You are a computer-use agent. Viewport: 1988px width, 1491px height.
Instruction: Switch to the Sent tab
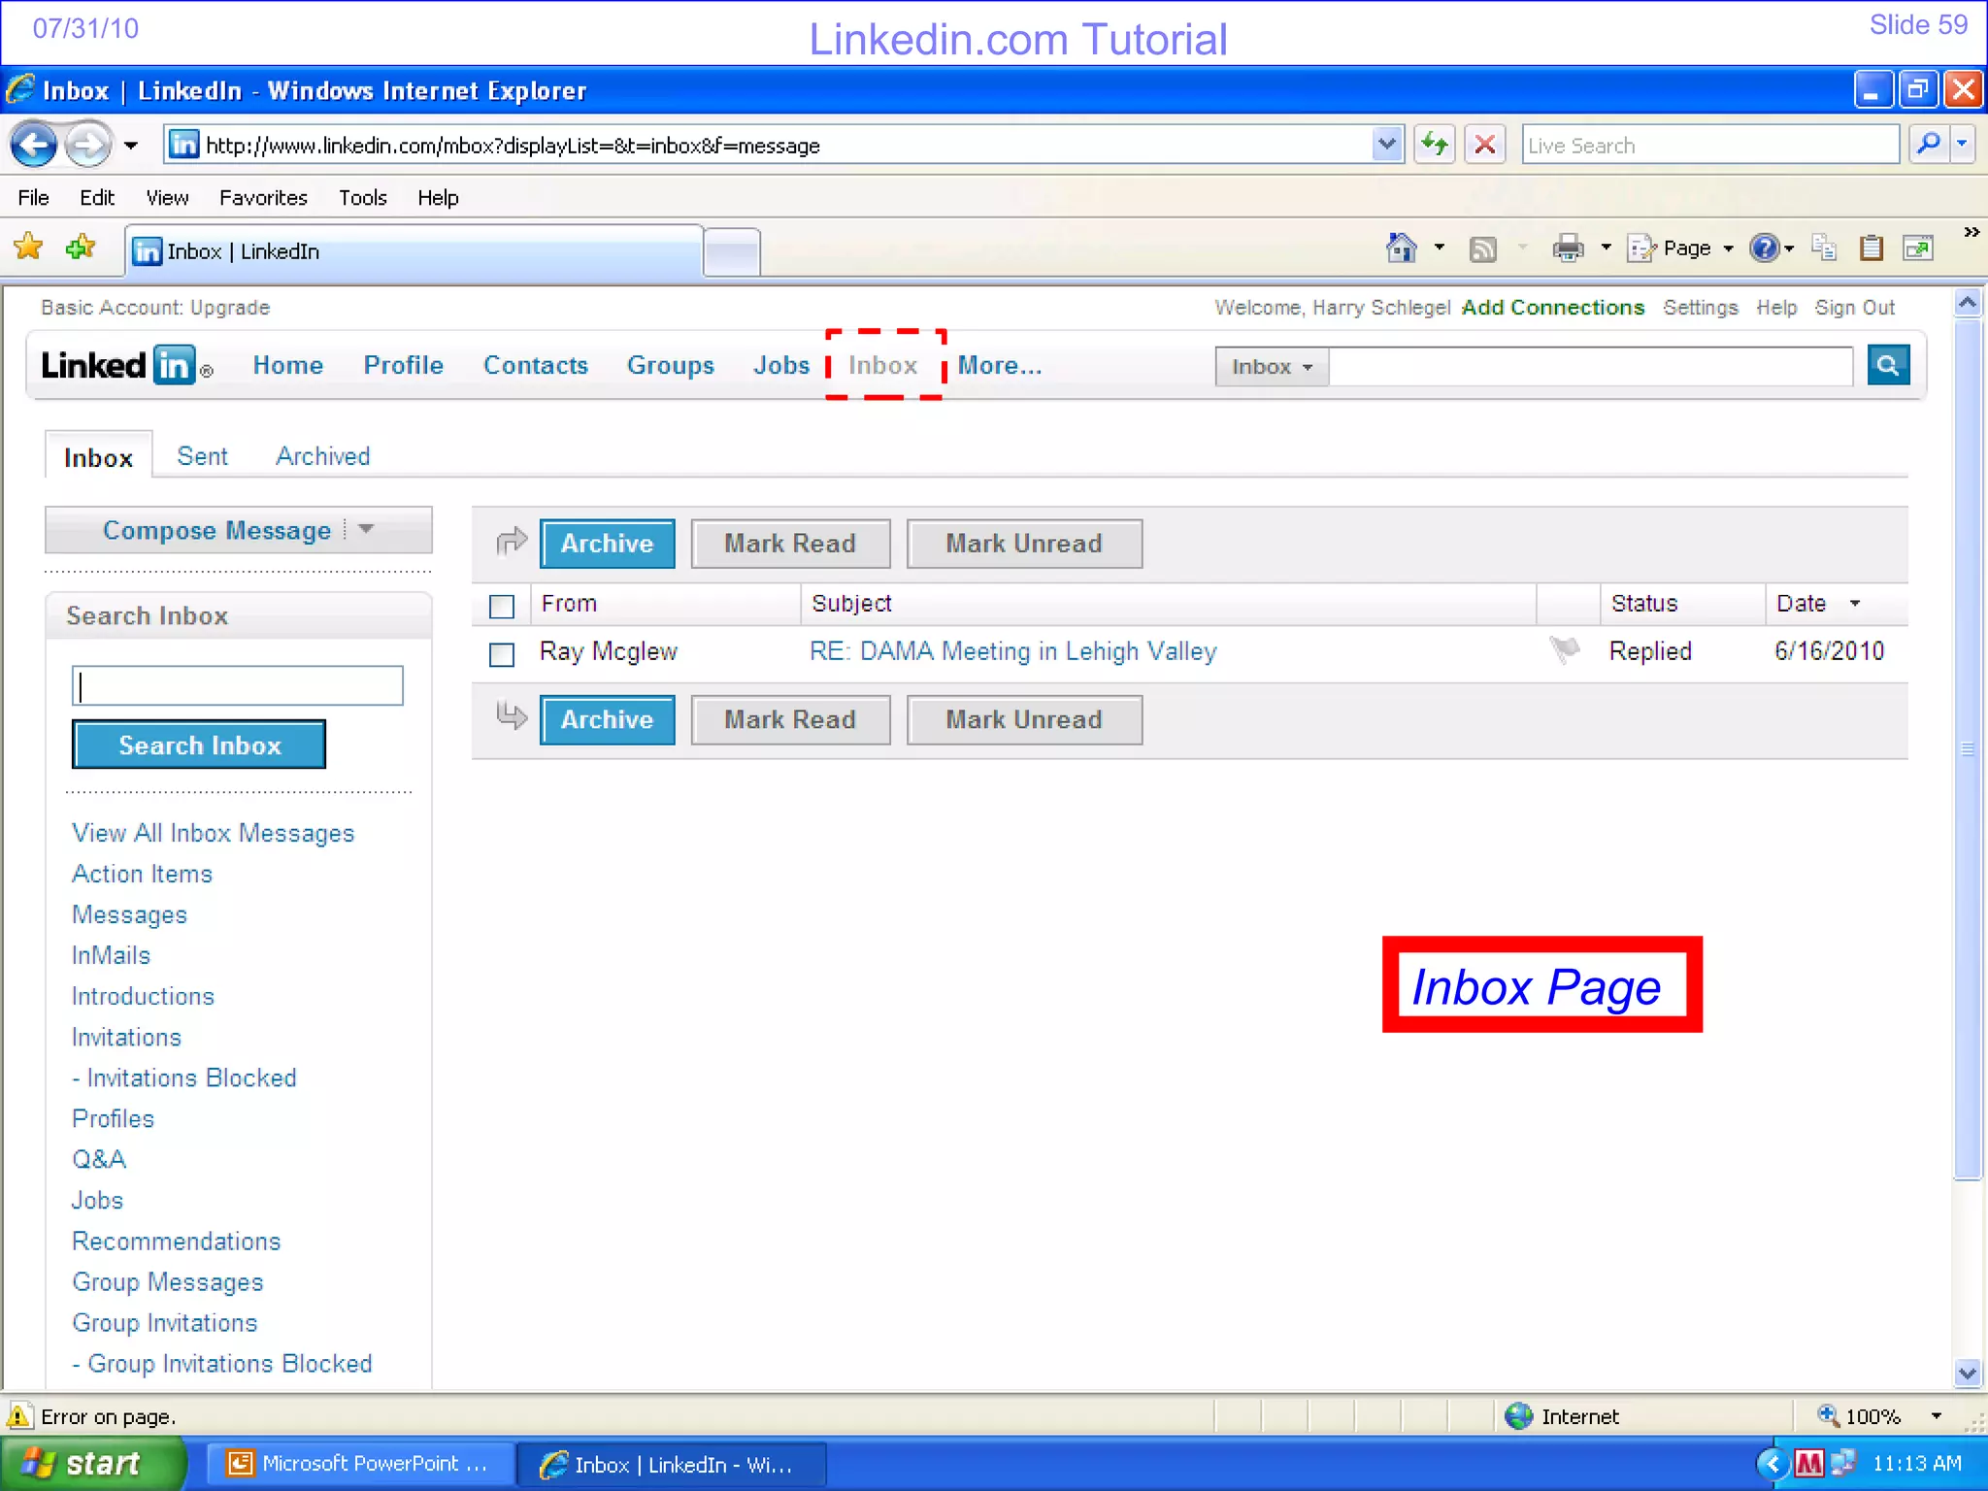coord(202,456)
